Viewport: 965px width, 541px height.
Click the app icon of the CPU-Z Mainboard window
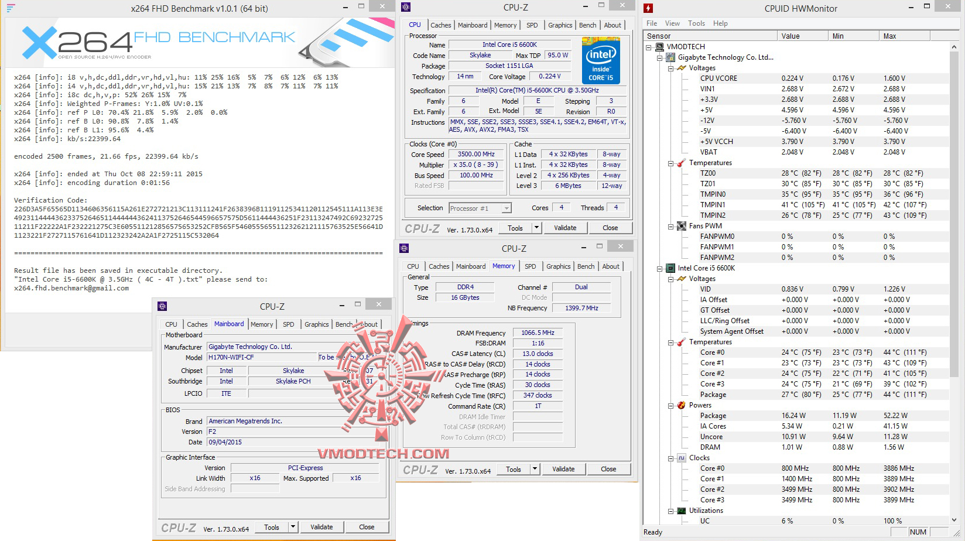coord(162,306)
